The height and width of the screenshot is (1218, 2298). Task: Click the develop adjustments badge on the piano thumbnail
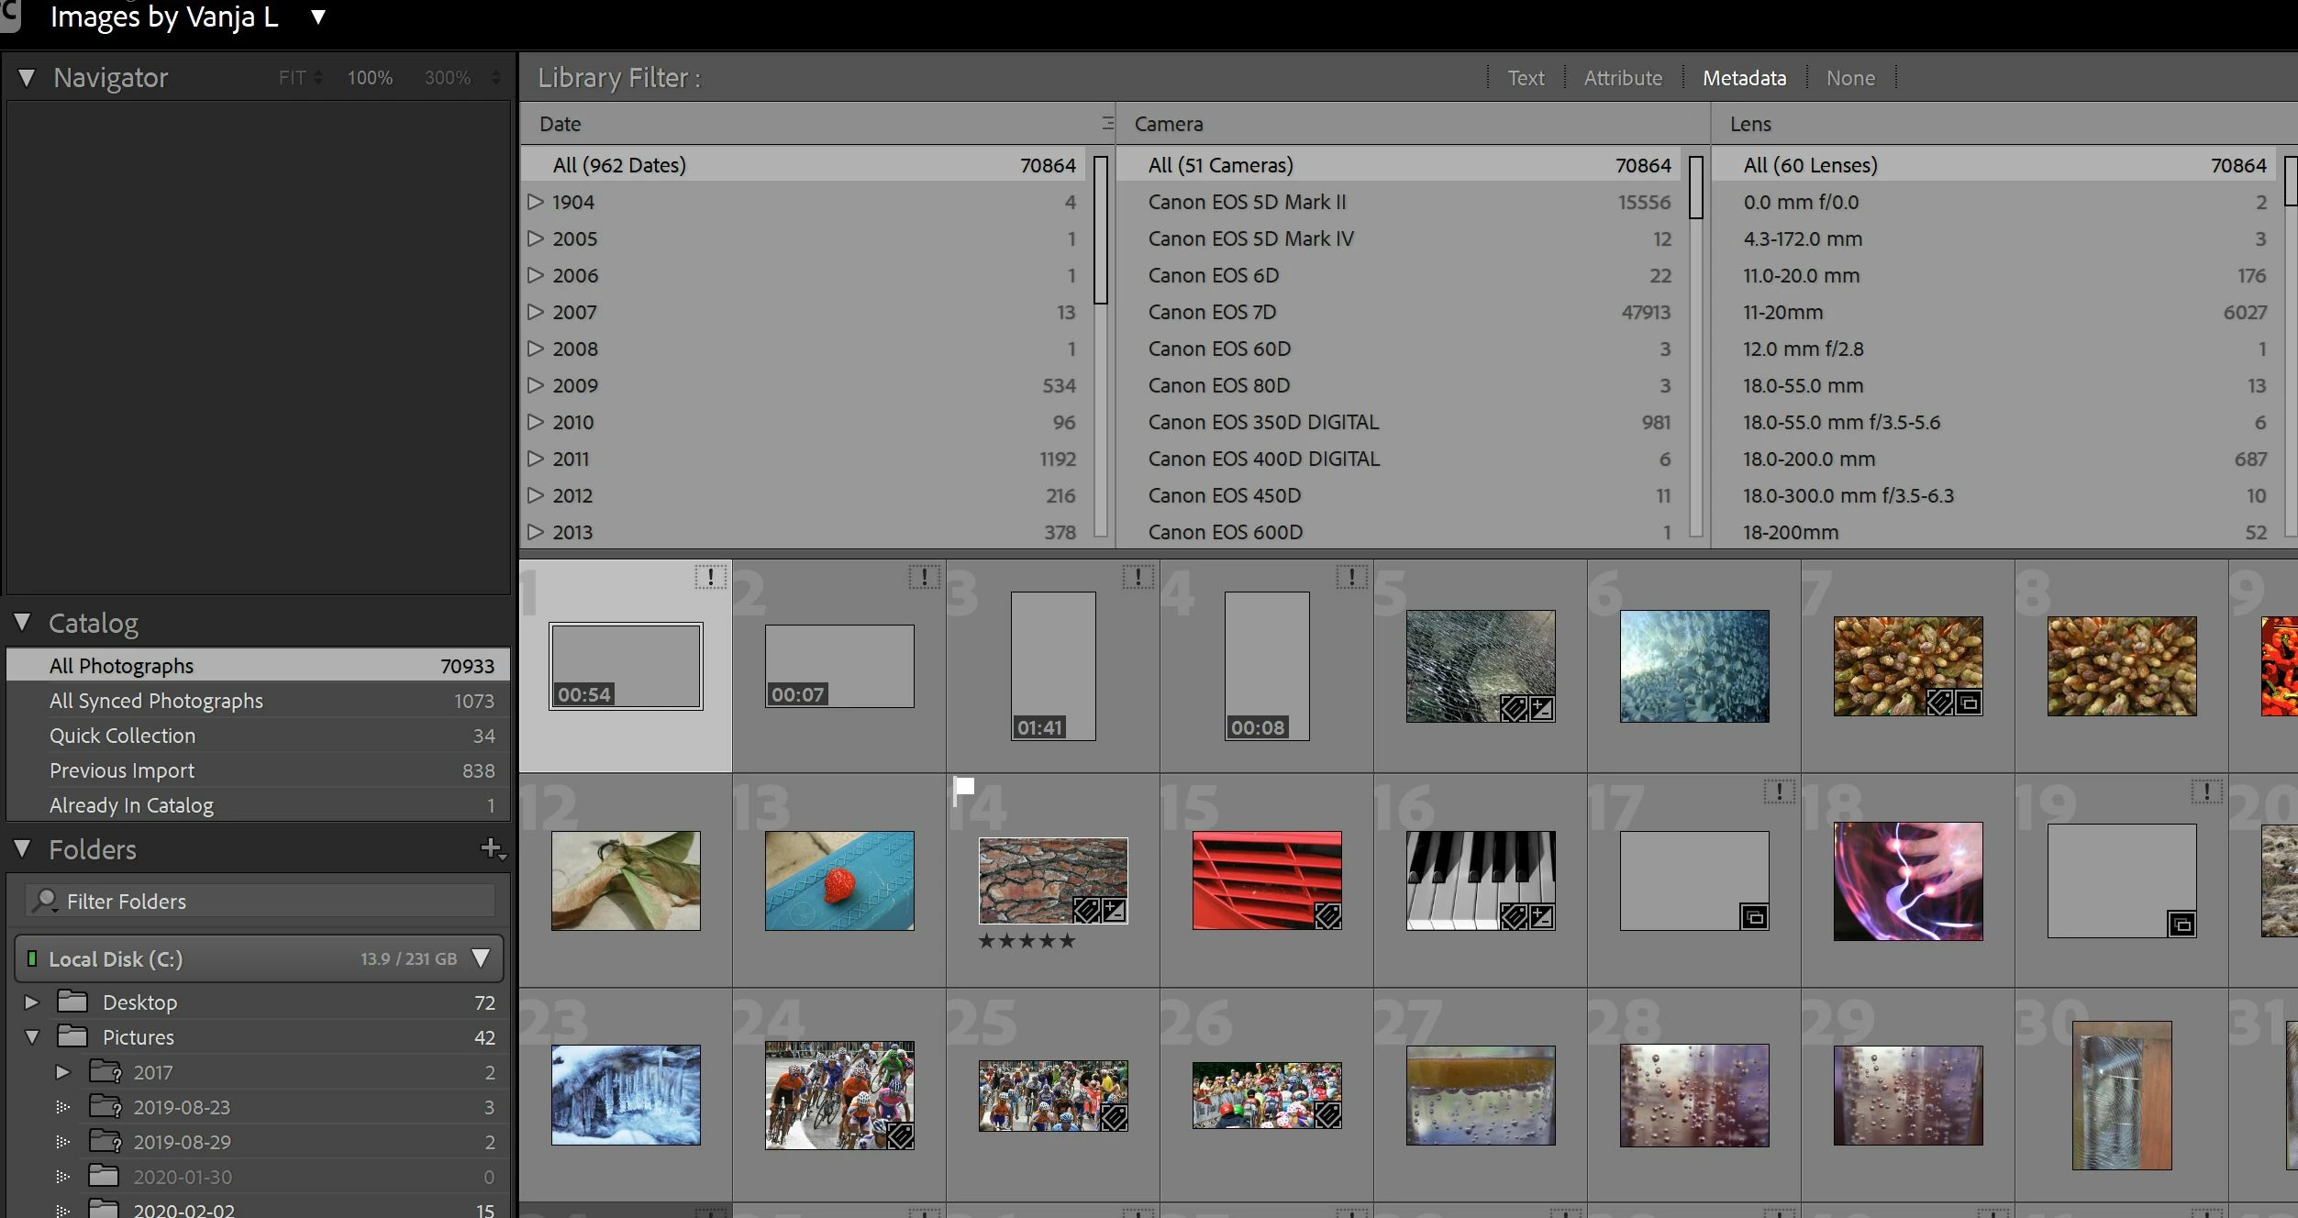(1542, 915)
